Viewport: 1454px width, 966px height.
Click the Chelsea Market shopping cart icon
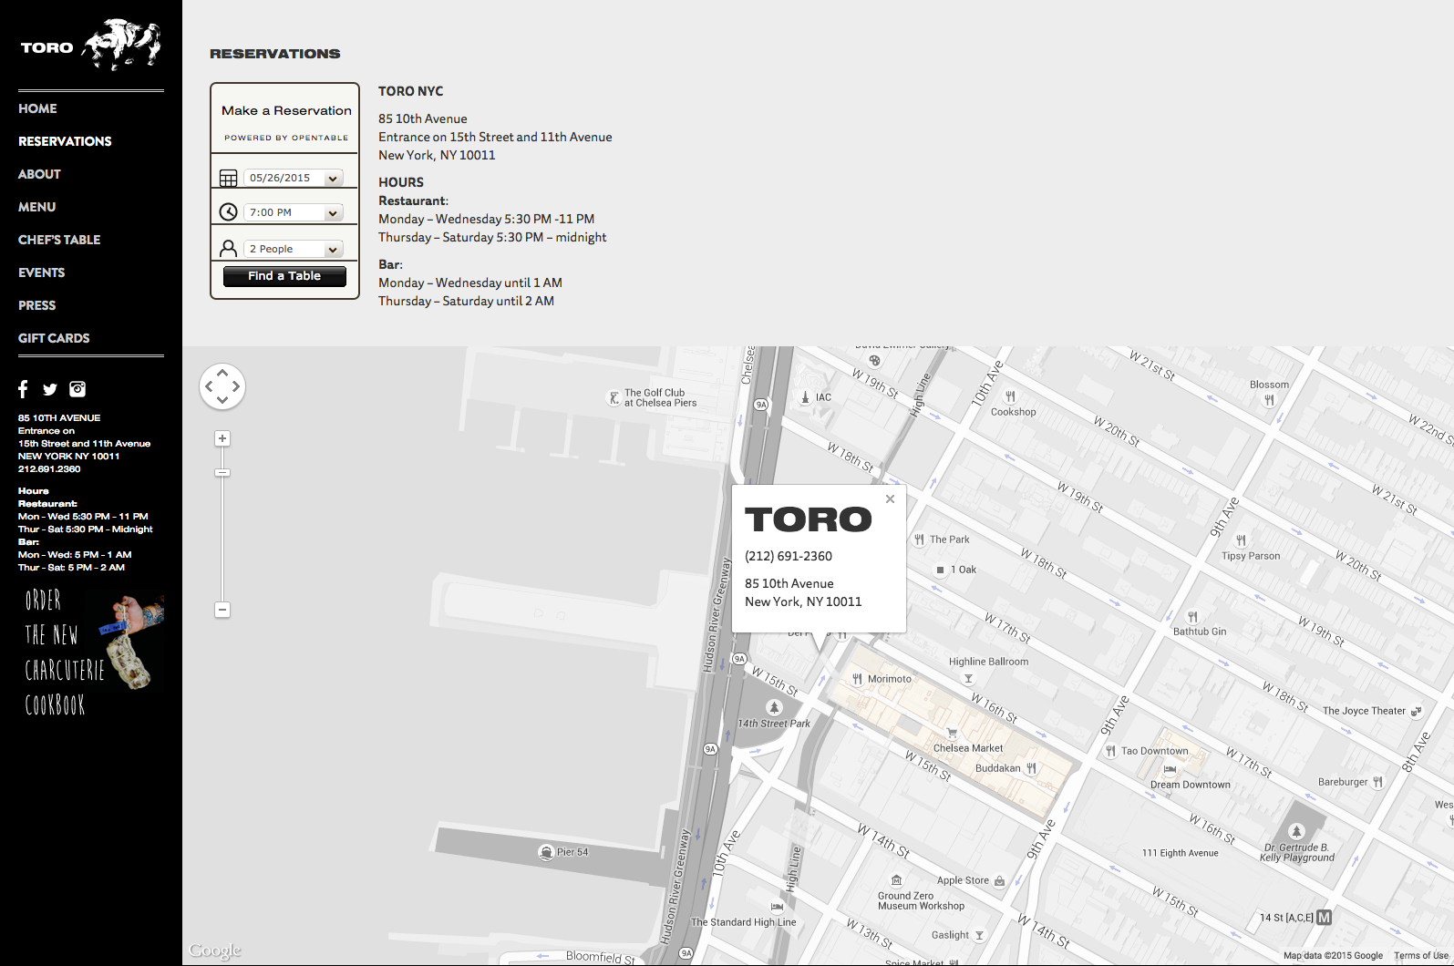click(x=952, y=733)
